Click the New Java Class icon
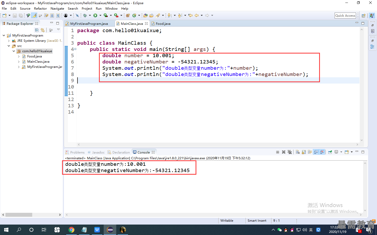 point(134,15)
